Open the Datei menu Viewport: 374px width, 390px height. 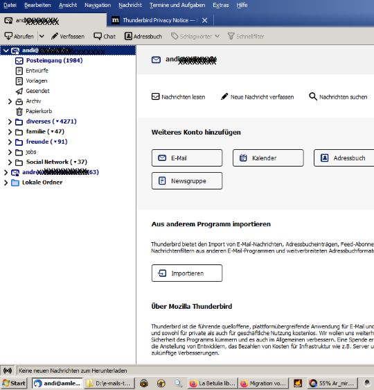pos(10,5)
